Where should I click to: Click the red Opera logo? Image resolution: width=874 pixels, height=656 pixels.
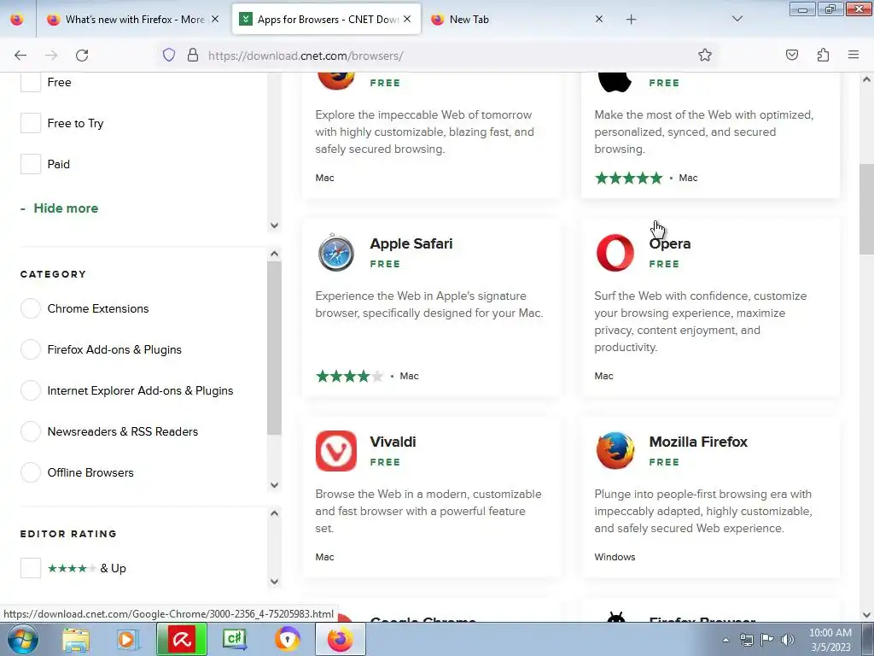(x=615, y=253)
